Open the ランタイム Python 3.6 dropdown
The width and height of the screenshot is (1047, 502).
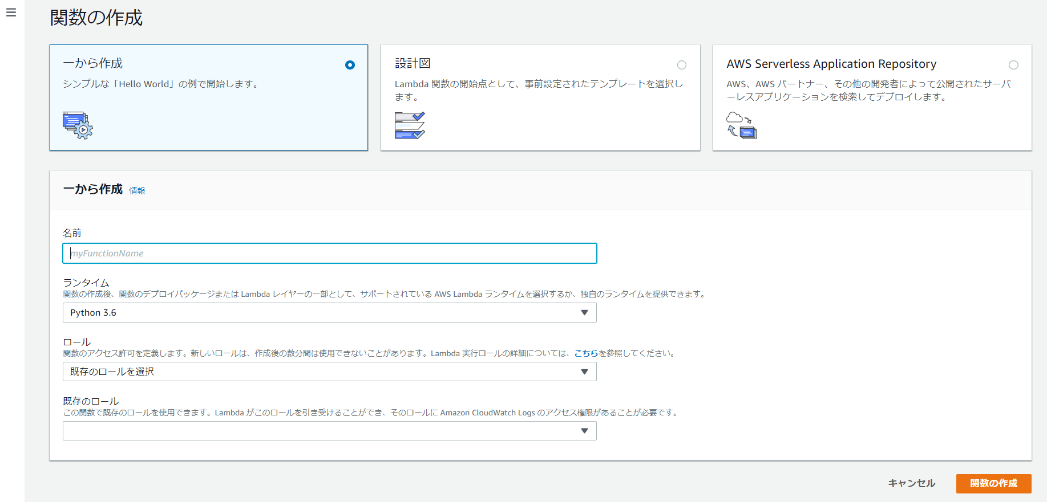pos(329,313)
